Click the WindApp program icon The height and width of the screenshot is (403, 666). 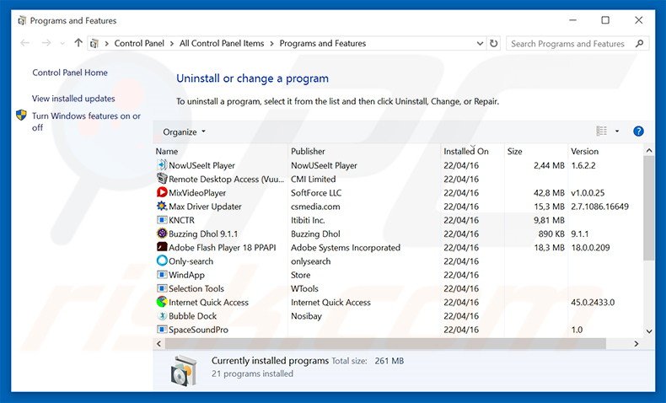tap(162, 275)
